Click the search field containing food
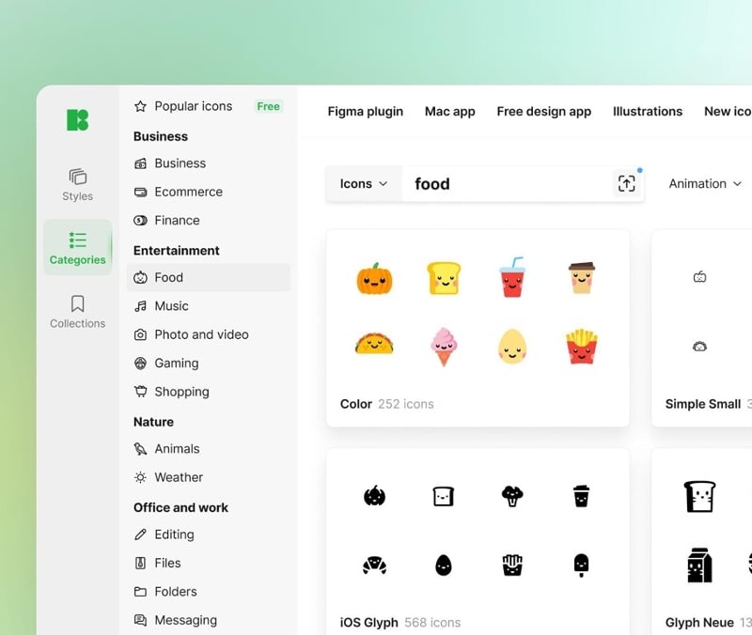The width and height of the screenshot is (752, 635). 507,184
